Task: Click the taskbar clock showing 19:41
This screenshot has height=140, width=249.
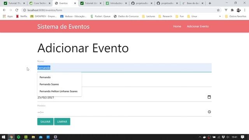Action: 234,137
